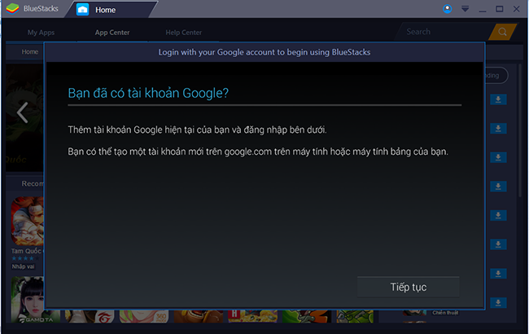Click the vertical scrollbar on right edge

coord(520,130)
